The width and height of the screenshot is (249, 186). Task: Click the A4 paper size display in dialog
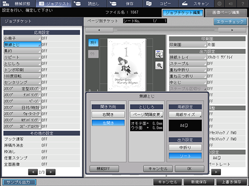click(185, 126)
